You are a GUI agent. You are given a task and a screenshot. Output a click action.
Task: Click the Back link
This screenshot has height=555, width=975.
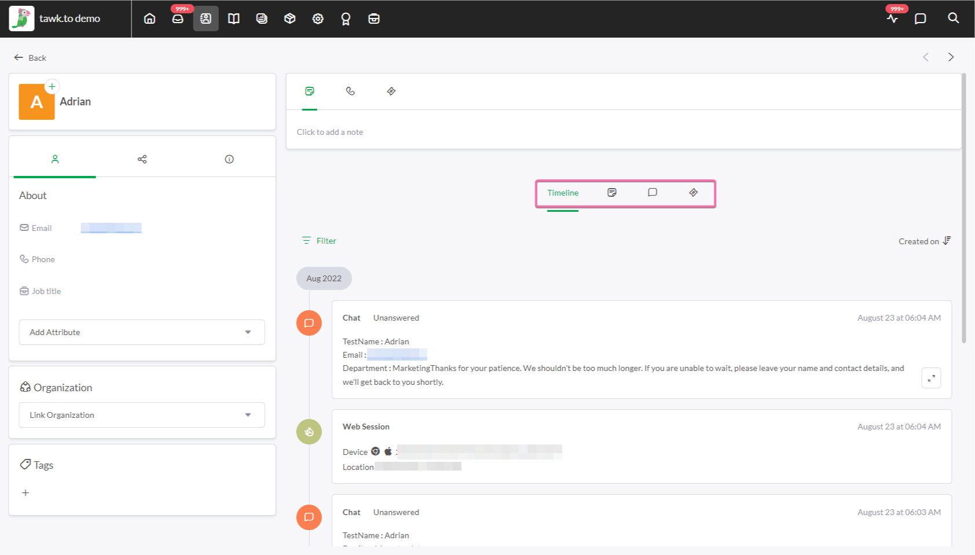(30, 58)
